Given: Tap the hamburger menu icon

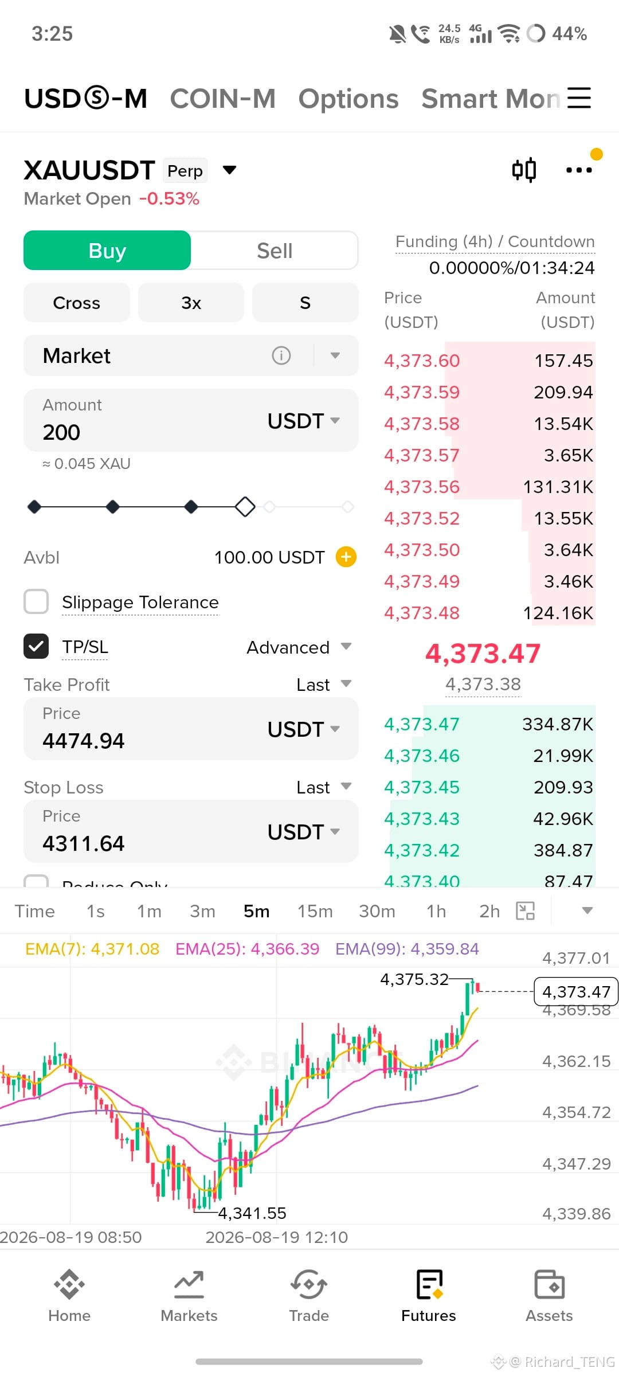Looking at the screenshot, I should tap(579, 98).
